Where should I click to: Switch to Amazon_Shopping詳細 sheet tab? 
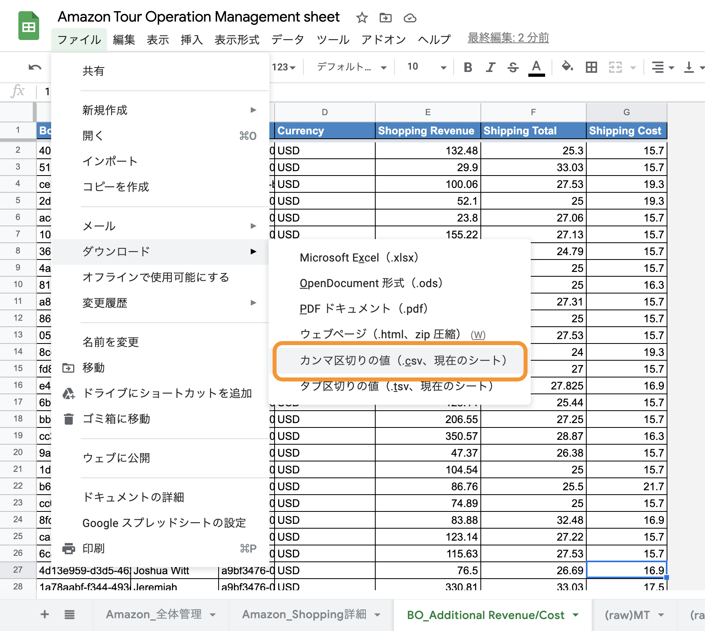tap(304, 614)
